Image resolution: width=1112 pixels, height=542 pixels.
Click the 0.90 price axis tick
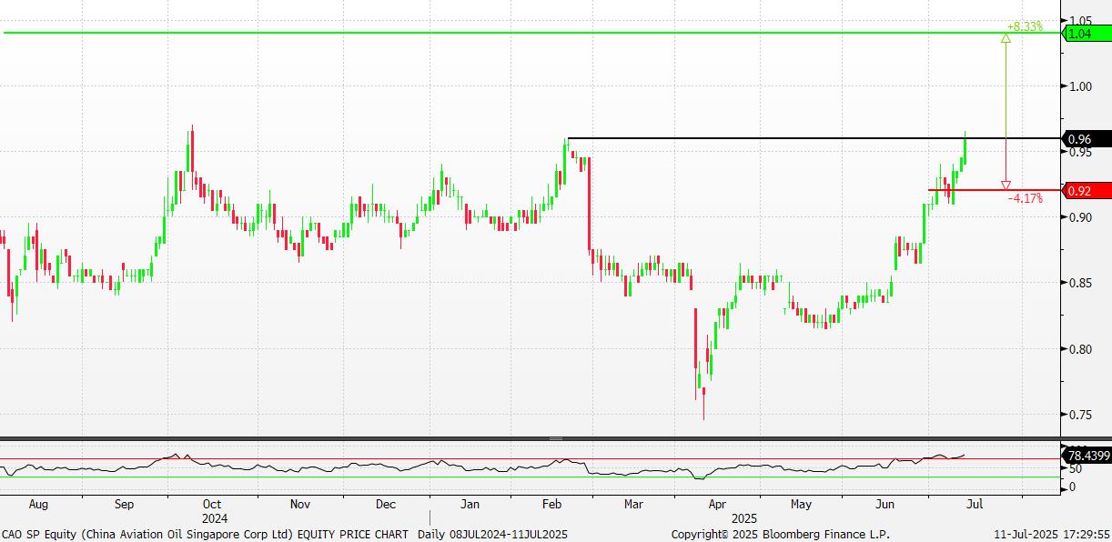[1080, 217]
